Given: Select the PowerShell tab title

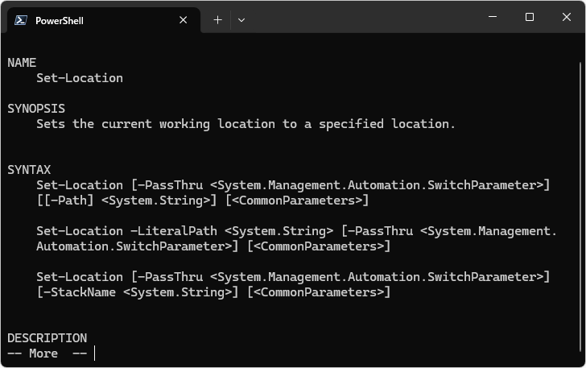Looking at the screenshot, I should (x=59, y=21).
